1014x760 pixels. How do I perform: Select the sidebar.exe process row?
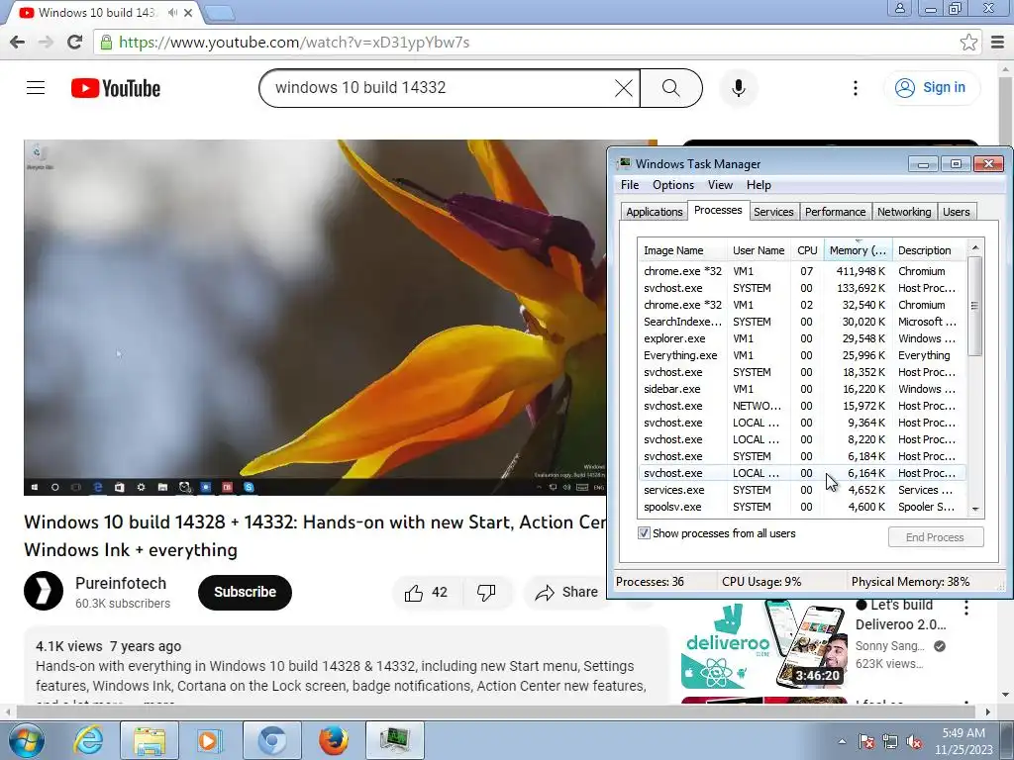802,389
